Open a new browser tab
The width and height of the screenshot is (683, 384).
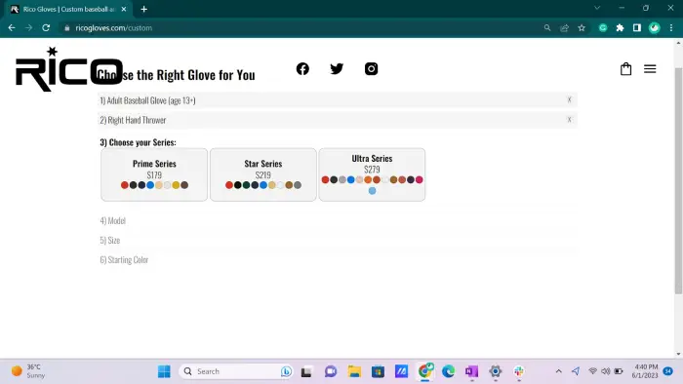pyautogui.click(x=143, y=9)
